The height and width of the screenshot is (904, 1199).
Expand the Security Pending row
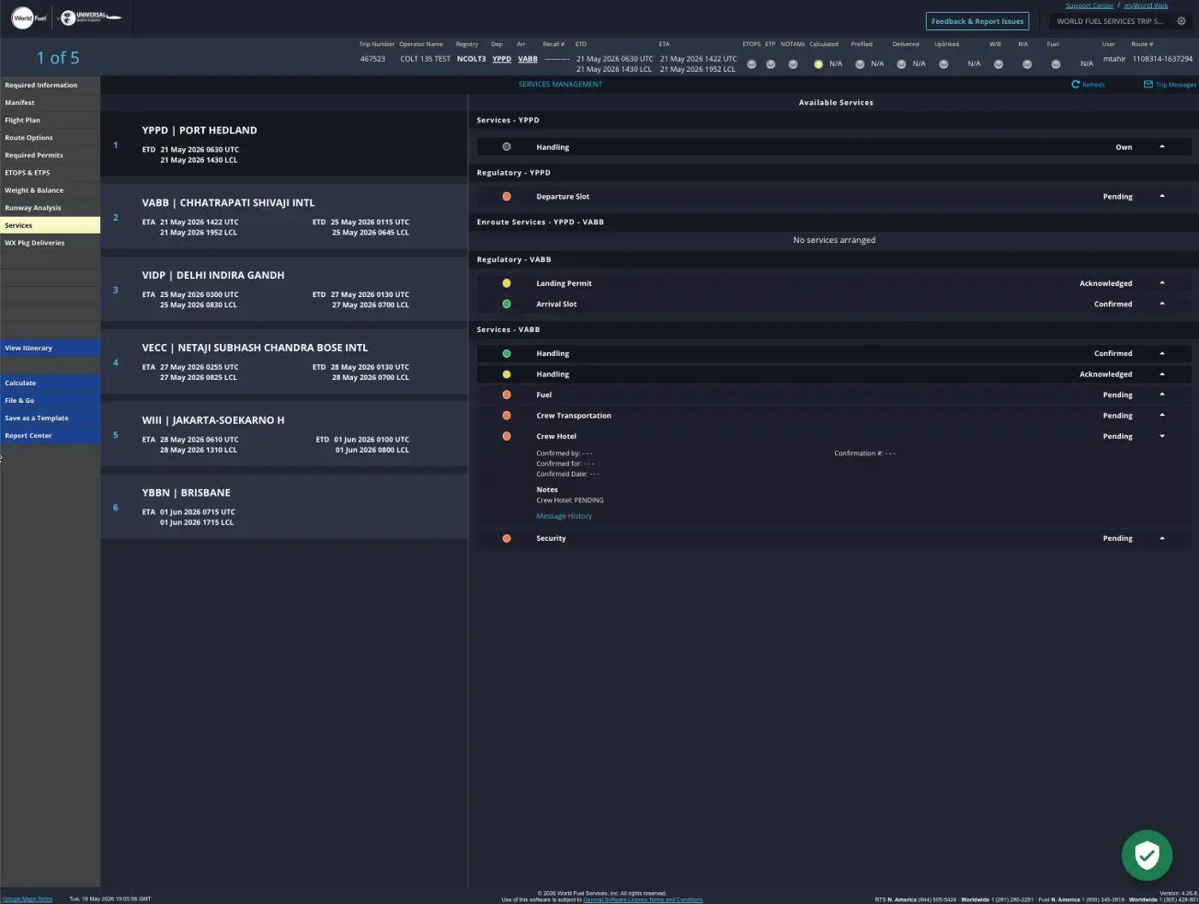[x=1162, y=538]
